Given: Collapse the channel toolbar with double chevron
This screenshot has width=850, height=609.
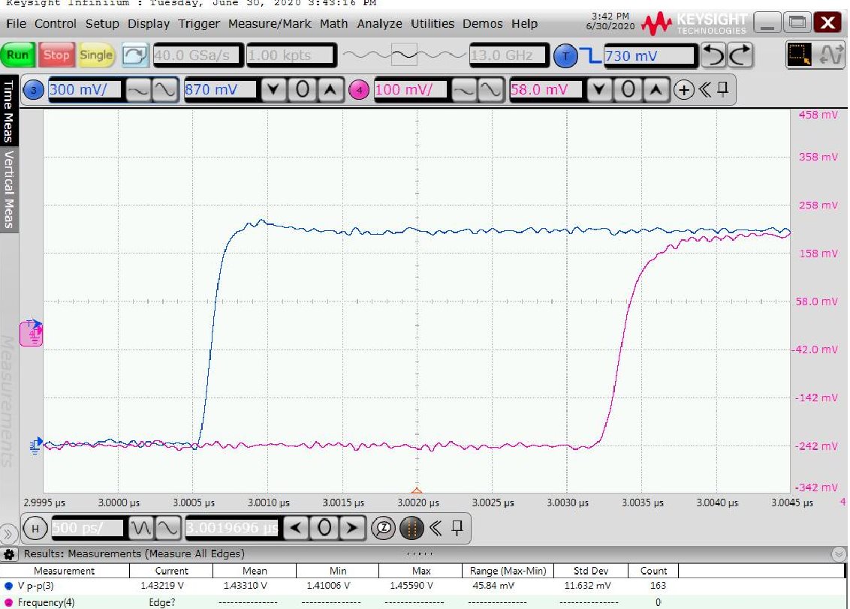Looking at the screenshot, I should pyautogui.click(x=705, y=89).
